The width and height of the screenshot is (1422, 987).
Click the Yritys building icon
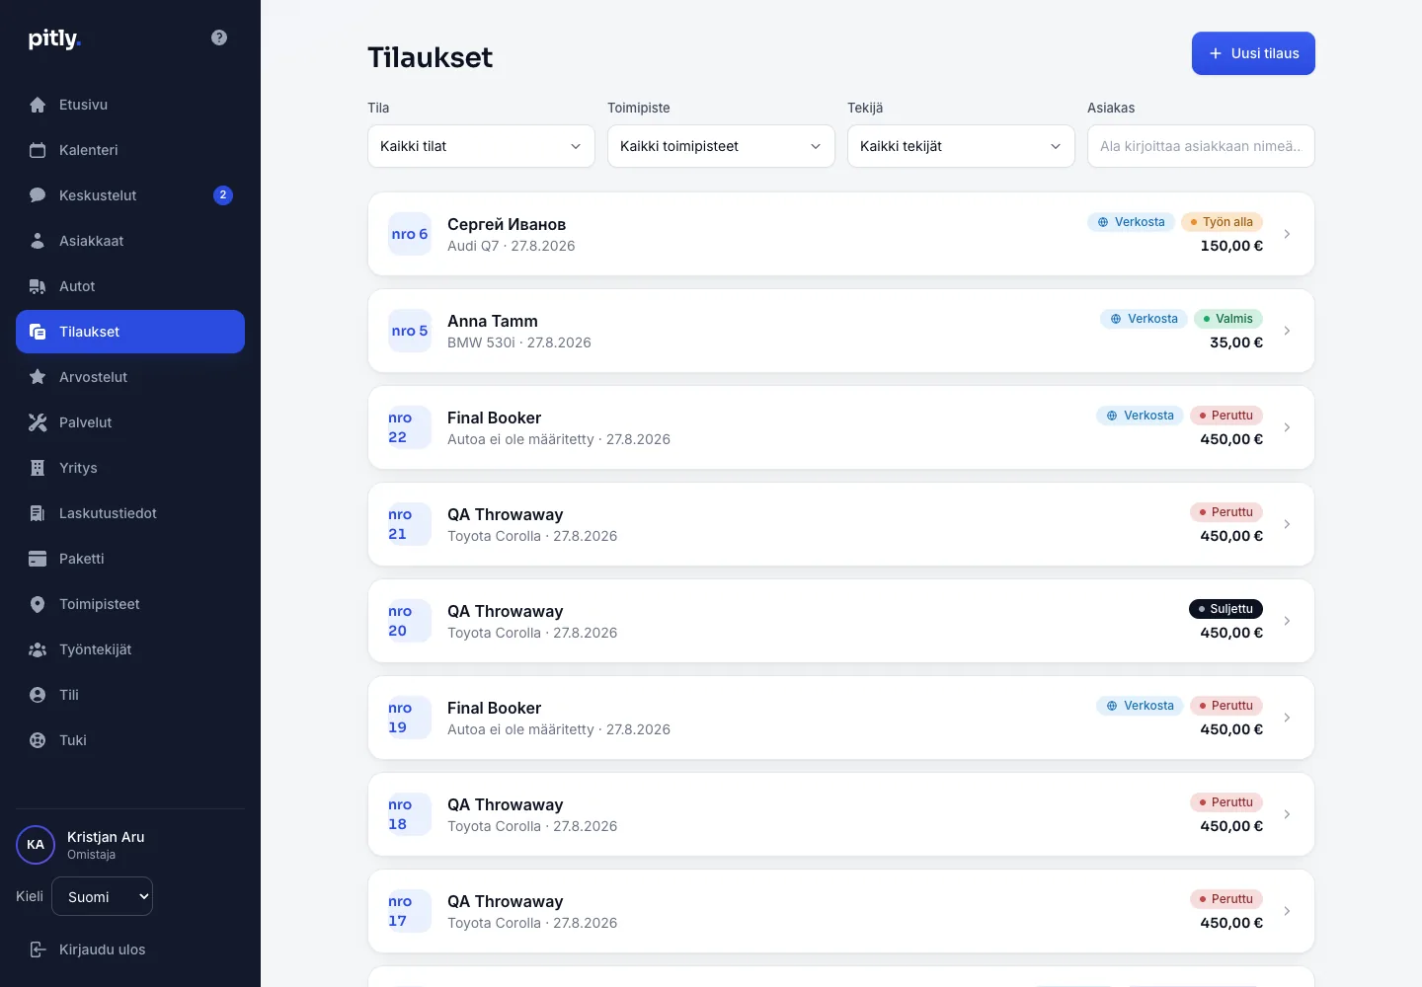click(x=38, y=468)
